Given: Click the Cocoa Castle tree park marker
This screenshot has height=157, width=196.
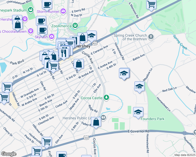Looking at the screenshot, I should (x=106, y=98).
